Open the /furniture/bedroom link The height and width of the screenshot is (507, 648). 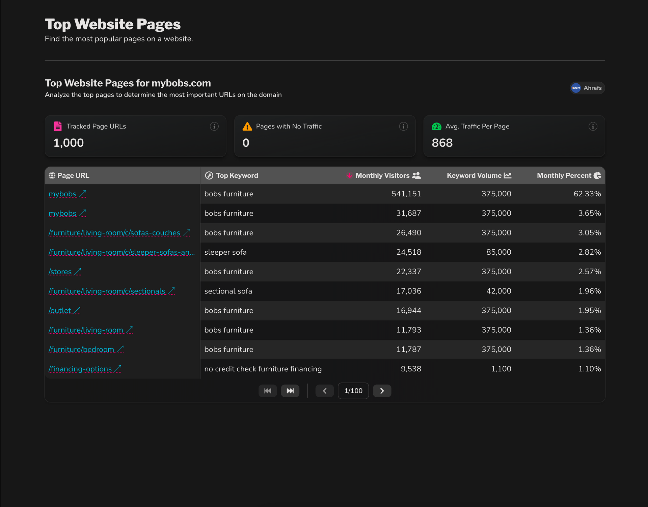tap(86, 349)
